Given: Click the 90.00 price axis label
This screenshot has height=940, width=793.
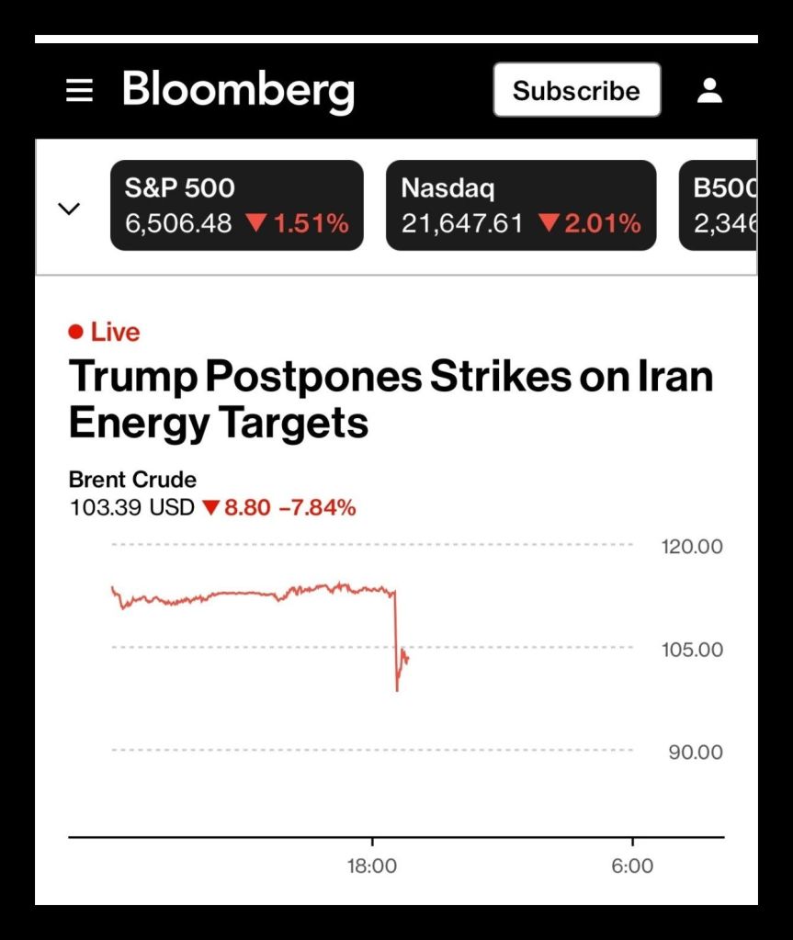Looking at the screenshot, I should (x=697, y=753).
